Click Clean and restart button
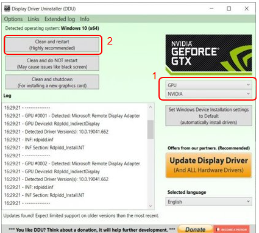 (x=52, y=45)
